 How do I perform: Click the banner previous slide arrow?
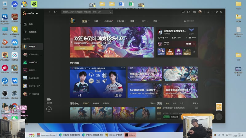click(x=71, y=42)
